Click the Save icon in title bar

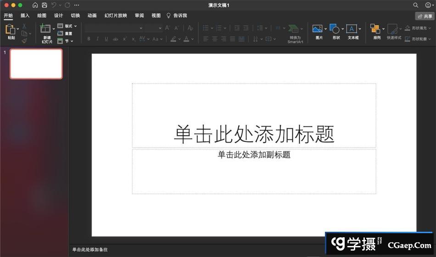(x=45, y=5)
